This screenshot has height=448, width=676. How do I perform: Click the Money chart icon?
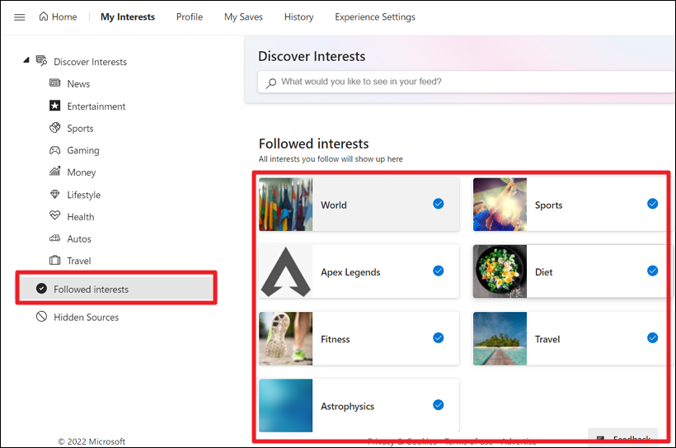tap(55, 172)
